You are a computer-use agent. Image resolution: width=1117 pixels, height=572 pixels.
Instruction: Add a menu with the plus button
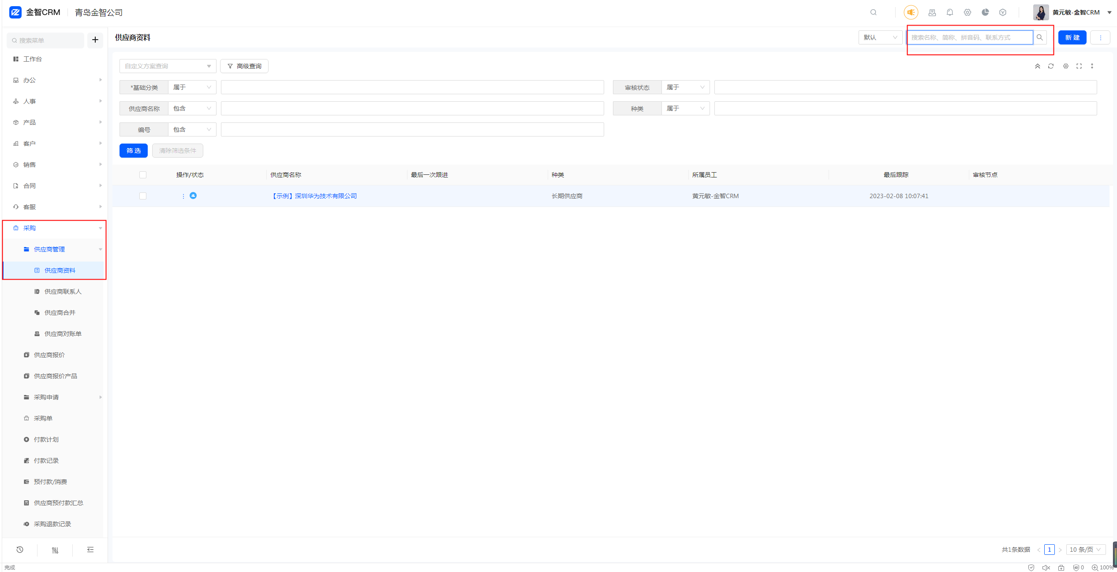pyautogui.click(x=95, y=40)
